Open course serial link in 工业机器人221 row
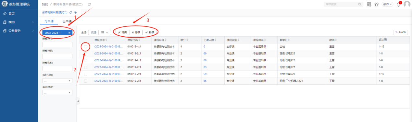Viewport: 412px width, 122px height. tap(108, 81)
